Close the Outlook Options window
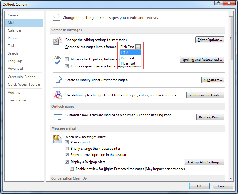The height and width of the screenshot is (194, 238). (229, 3)
